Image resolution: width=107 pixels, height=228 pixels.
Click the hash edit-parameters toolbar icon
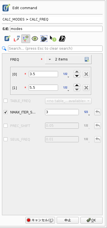tap(7, 39)
